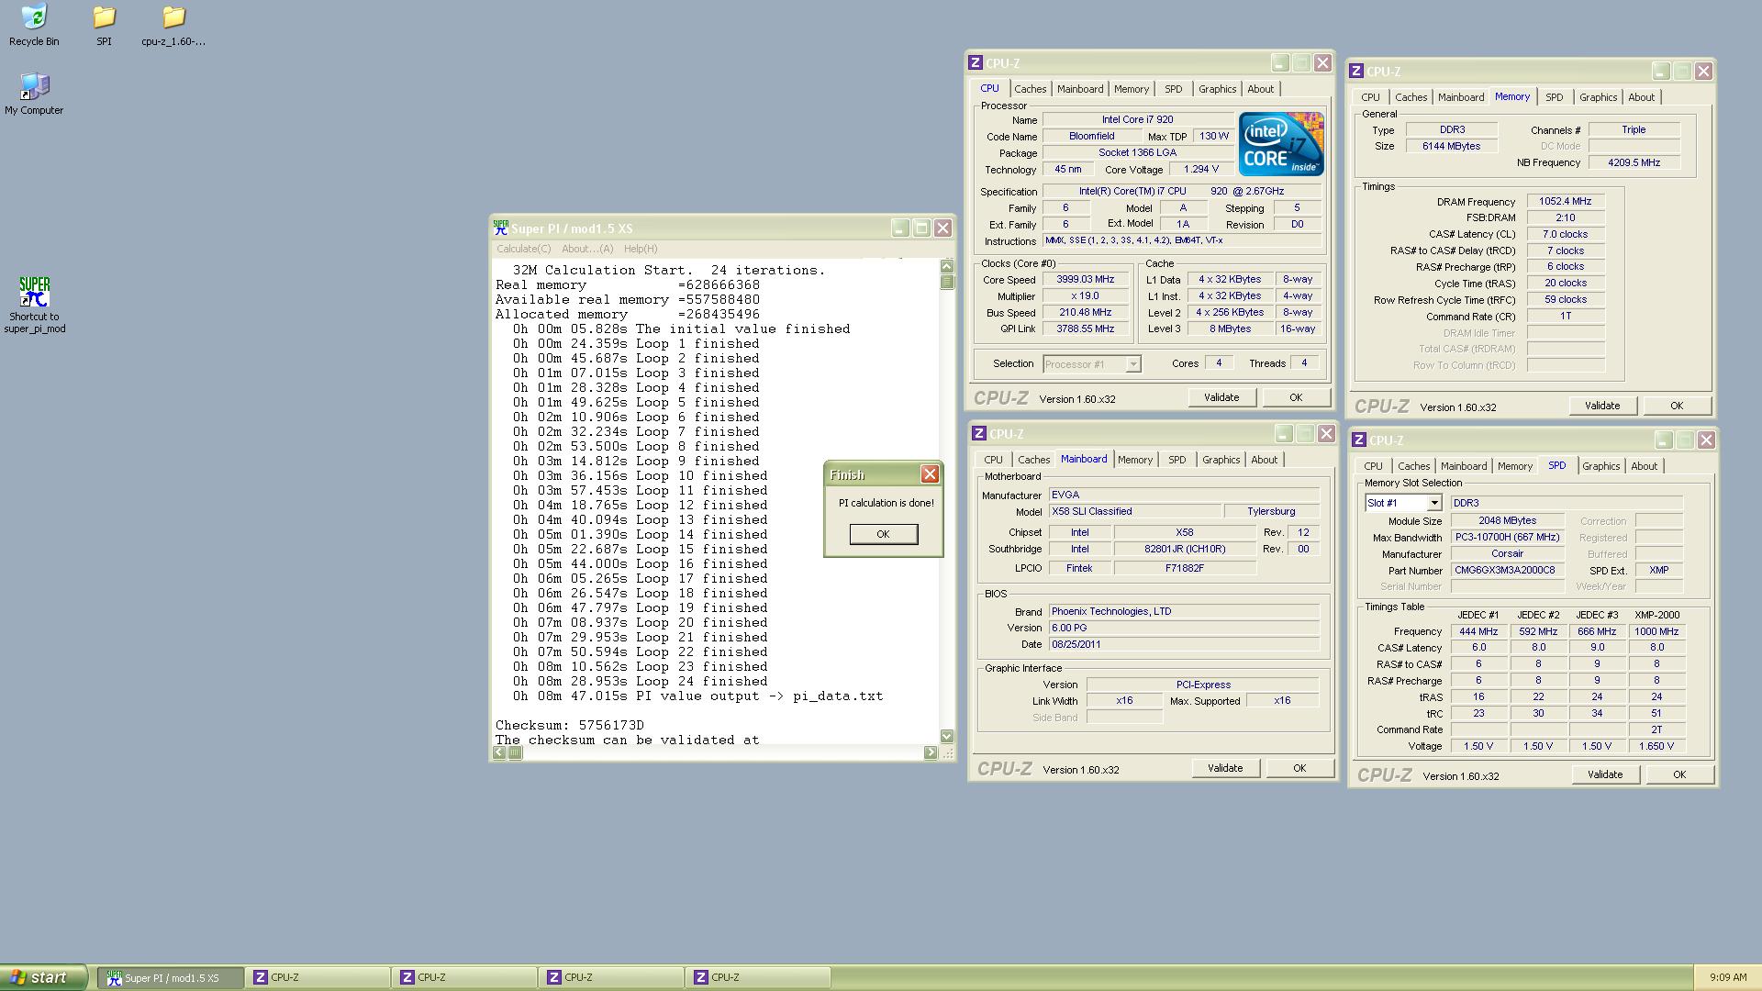Click the taskbar clock showing 9:09 AM
This screenshot has width=1762, height=991.
[1728, 978]
